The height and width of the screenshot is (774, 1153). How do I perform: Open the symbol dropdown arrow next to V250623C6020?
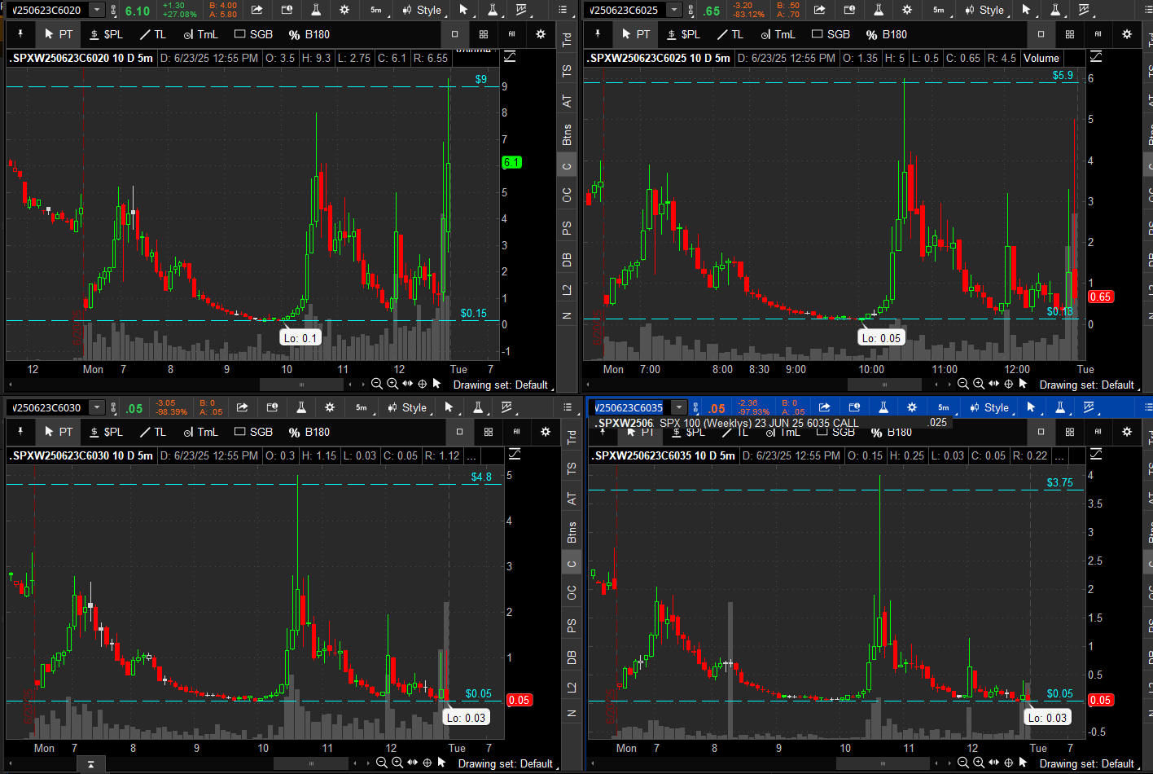(x=97, y=10)
